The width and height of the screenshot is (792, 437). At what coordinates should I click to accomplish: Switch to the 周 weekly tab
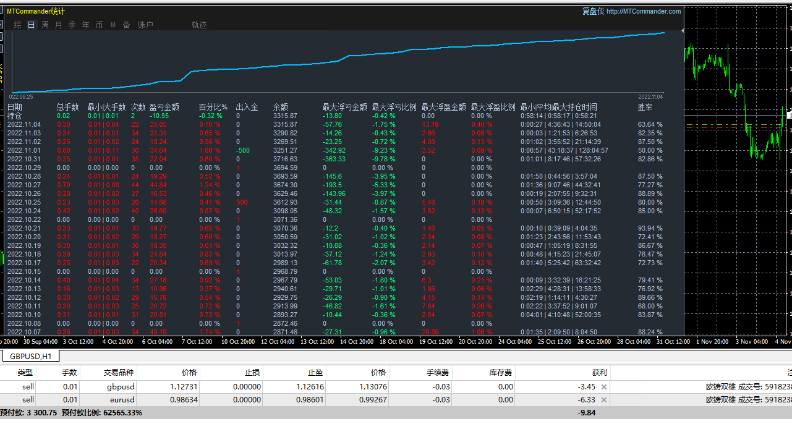tap(45, 25)
